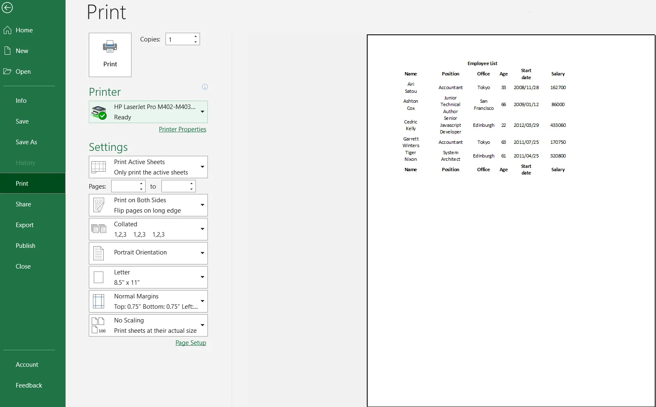Open the Export page
The image size is (656, 407).
(x=32, y=225)
